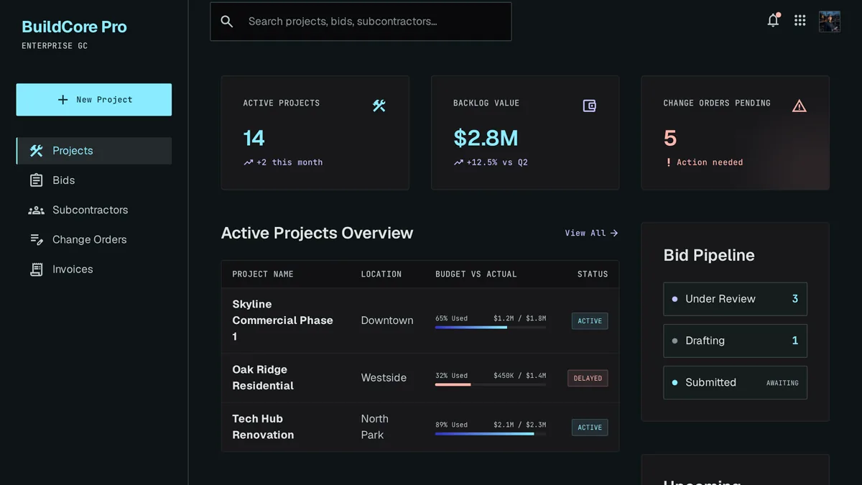Image resolution: width=862 pixels, height=485 pixels.
Task: Click the exclamation icon beside Action needed
Action: (669, 162)
